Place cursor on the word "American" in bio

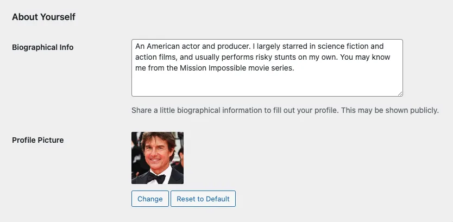click(163, 46)
